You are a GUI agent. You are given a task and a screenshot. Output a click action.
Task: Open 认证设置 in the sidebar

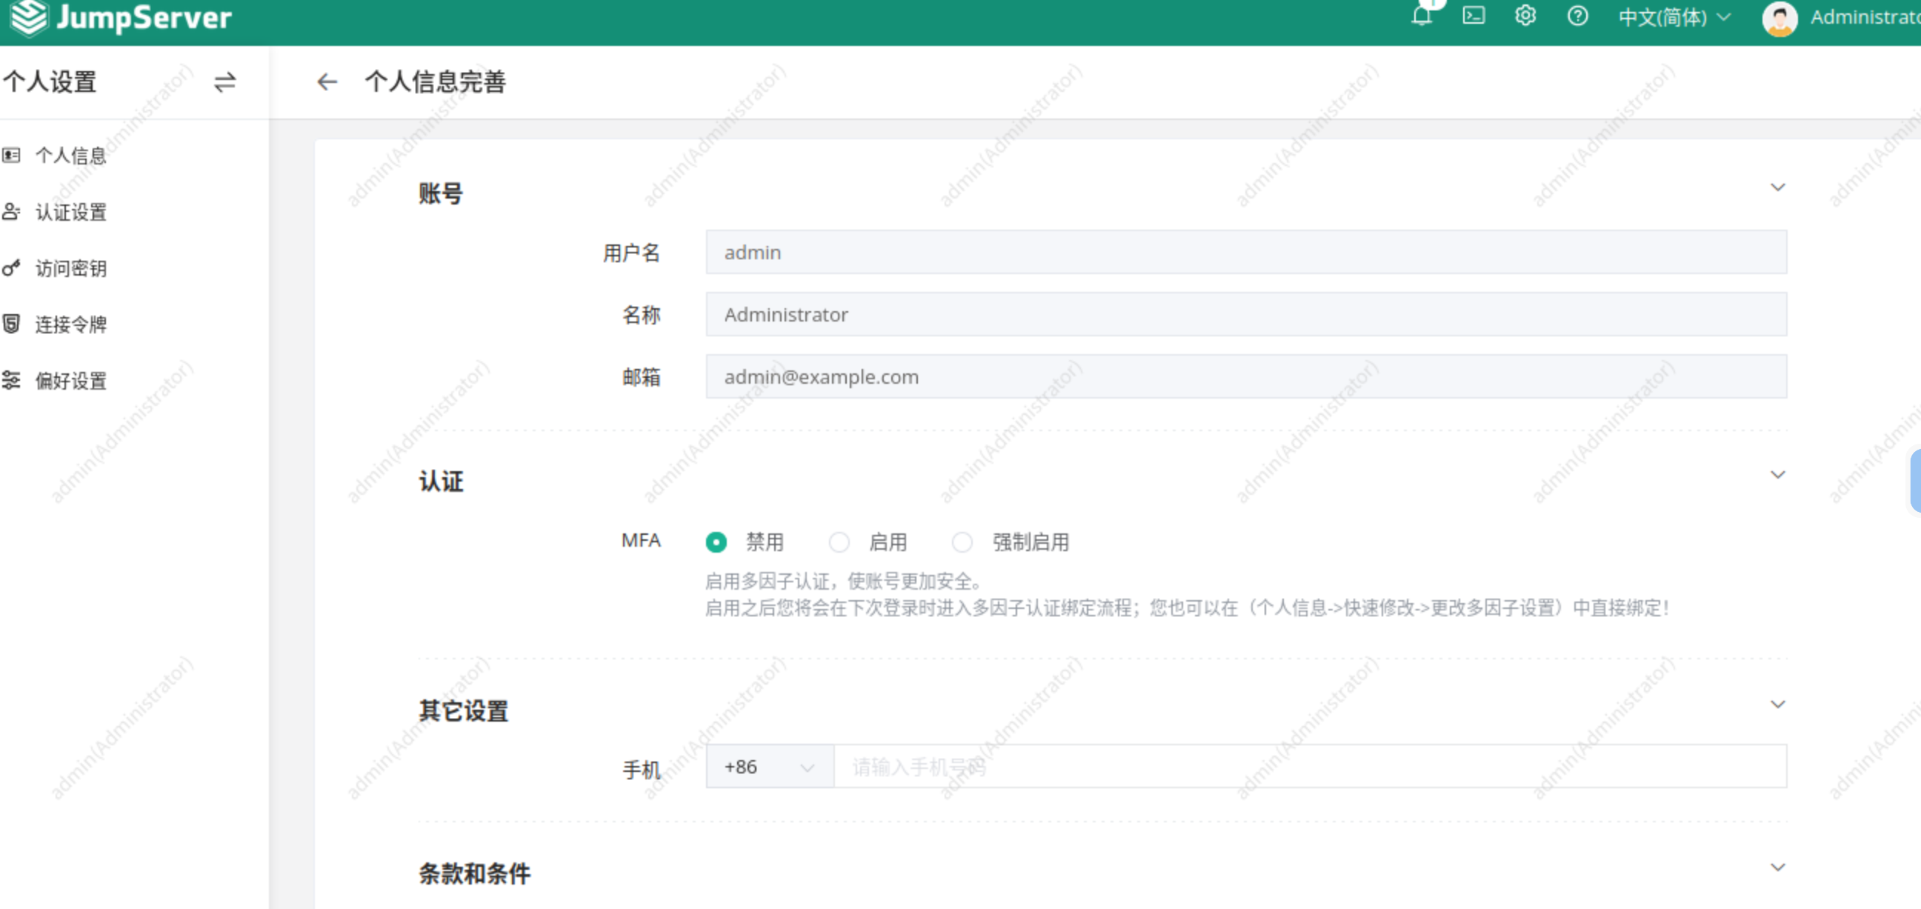coord(71,213)
